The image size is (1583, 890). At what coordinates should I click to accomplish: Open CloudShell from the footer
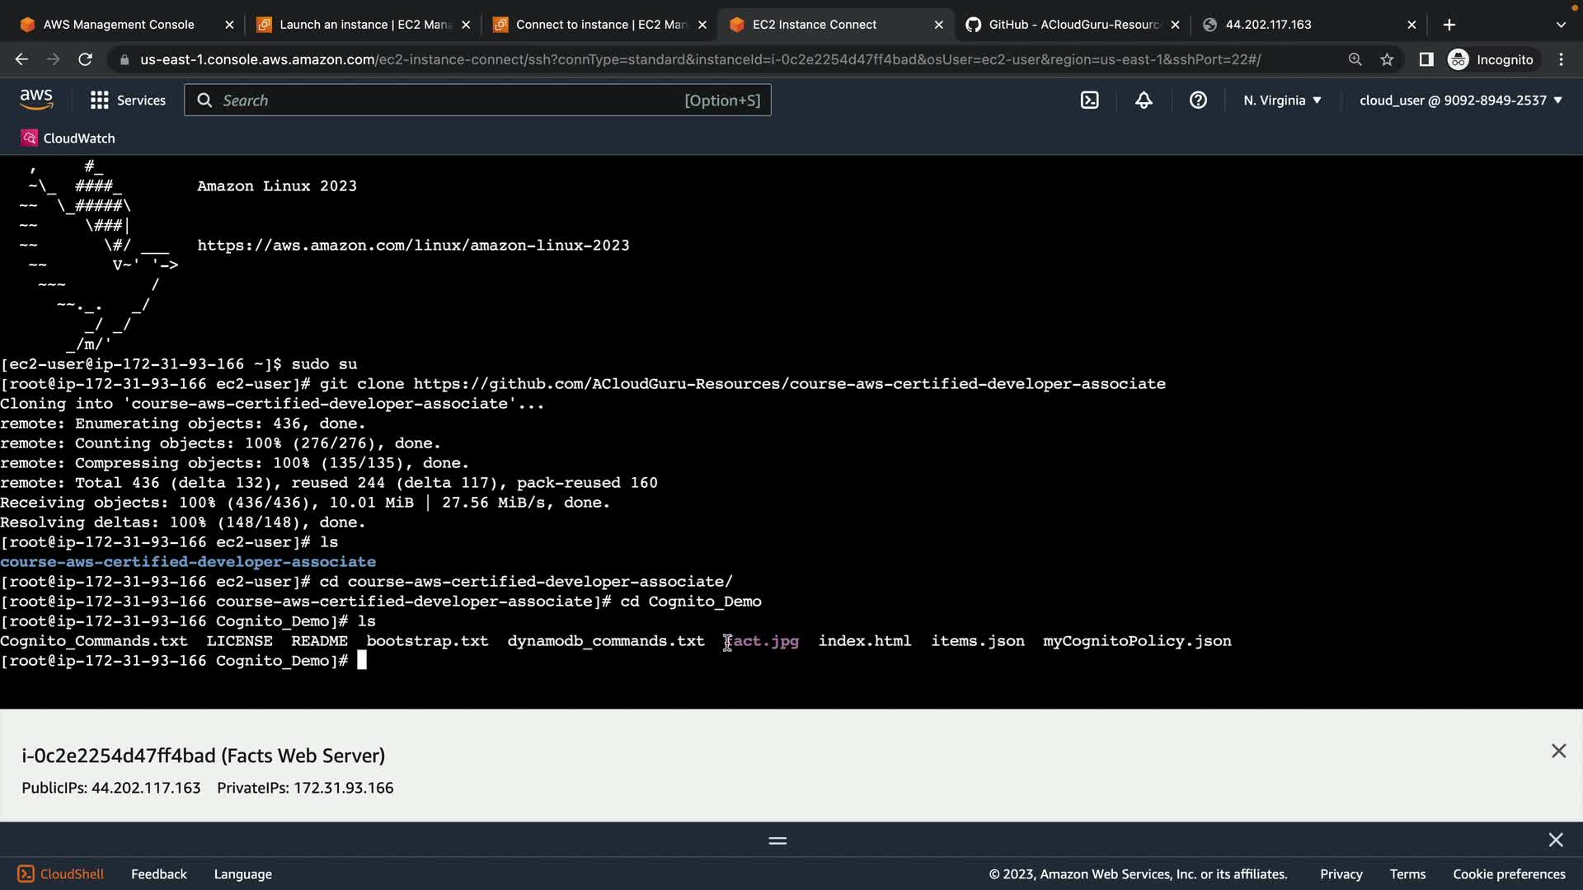tap(61, 874)
